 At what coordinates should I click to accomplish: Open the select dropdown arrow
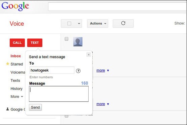(79, 24)
